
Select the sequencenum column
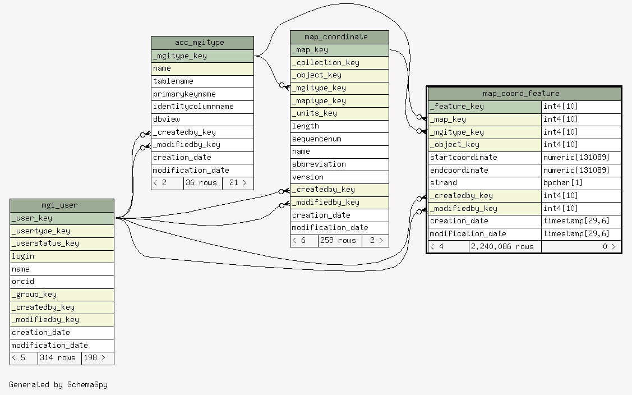(339, 139)
